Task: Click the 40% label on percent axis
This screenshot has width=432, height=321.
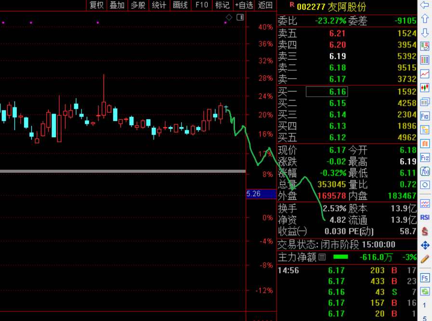Action: pyautogui.click(x=265, y=27)
